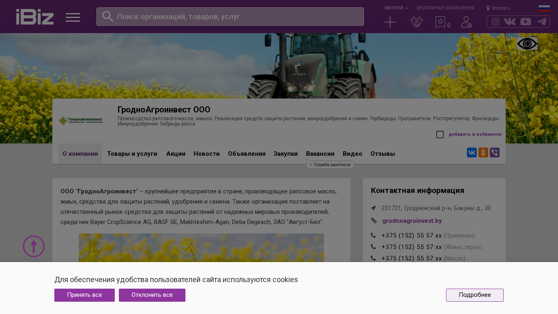
Task: Switch language via Russian flag icon
Action: point(544,8)
